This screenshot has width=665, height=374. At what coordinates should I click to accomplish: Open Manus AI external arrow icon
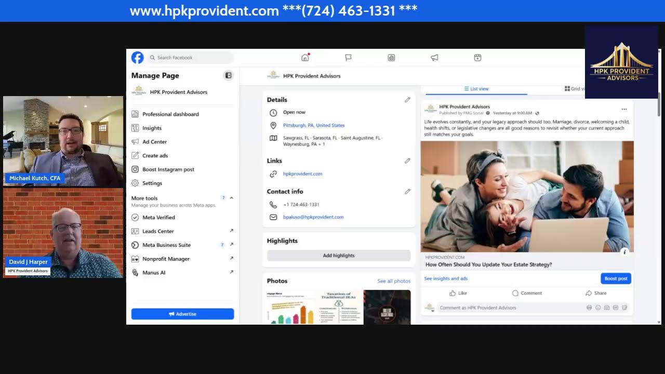231,272
